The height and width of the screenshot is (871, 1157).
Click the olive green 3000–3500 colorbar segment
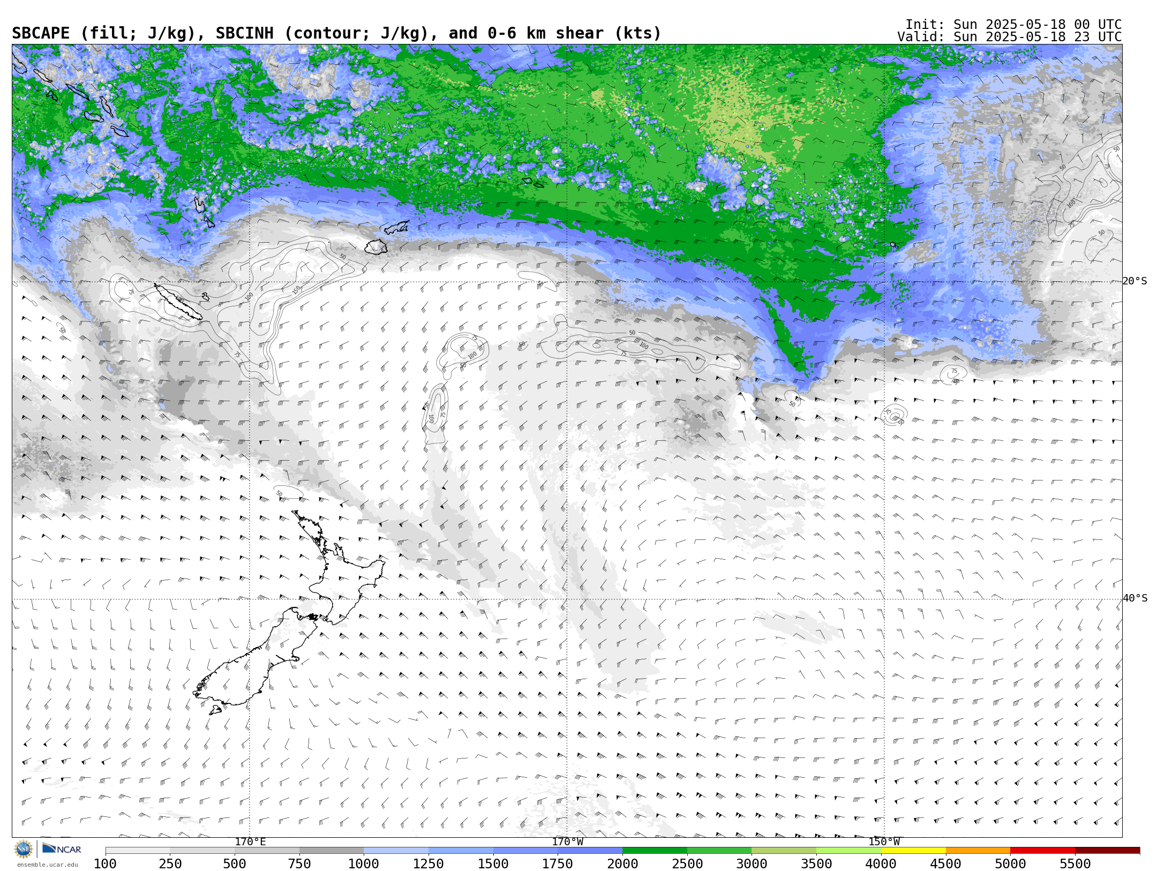tap(784, 851)
